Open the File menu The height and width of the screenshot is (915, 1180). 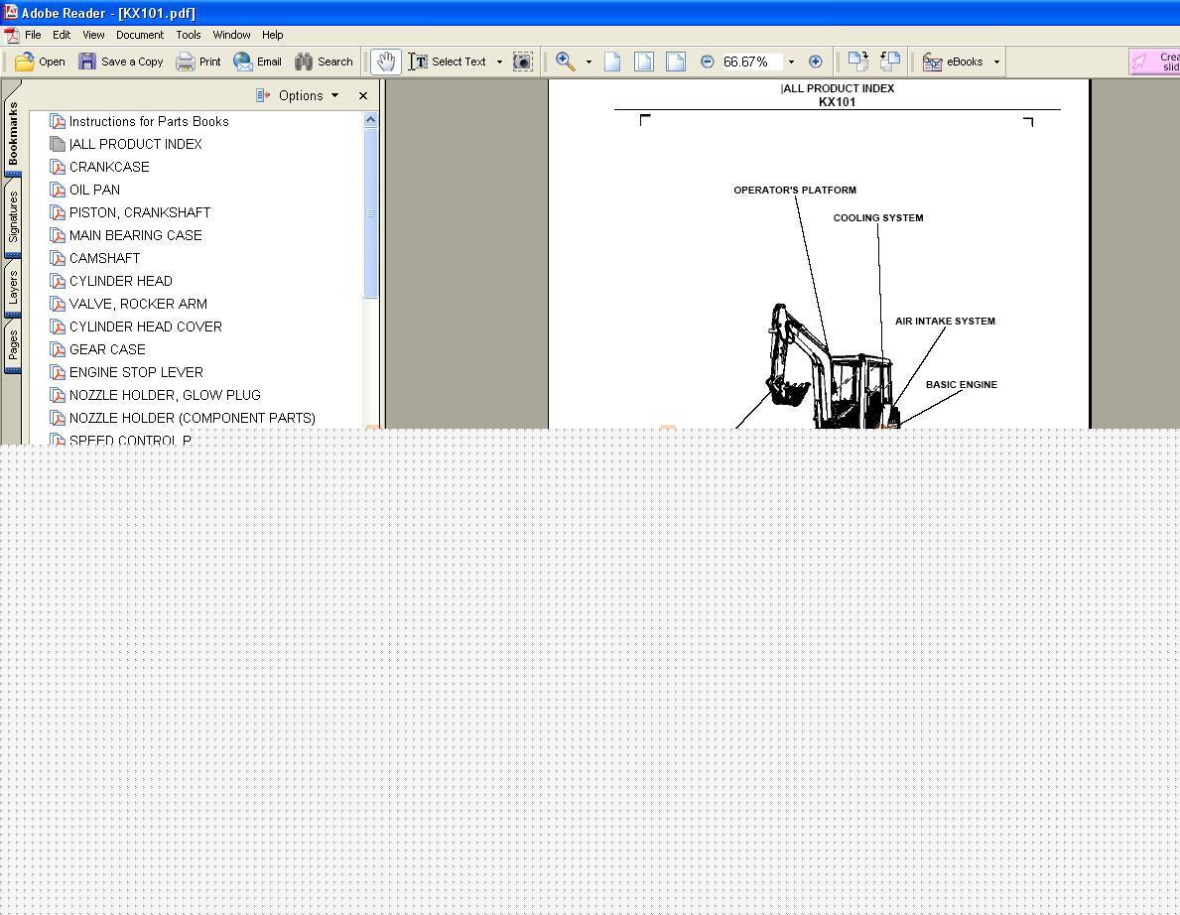(x=33, y=35)
